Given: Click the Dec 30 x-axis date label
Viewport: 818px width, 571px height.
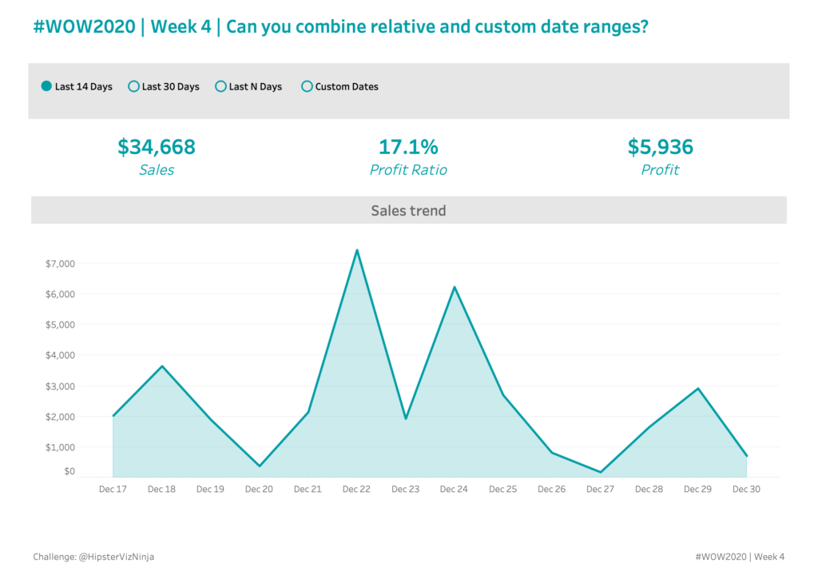Looking at the screenshot, I should coord(746,489).
